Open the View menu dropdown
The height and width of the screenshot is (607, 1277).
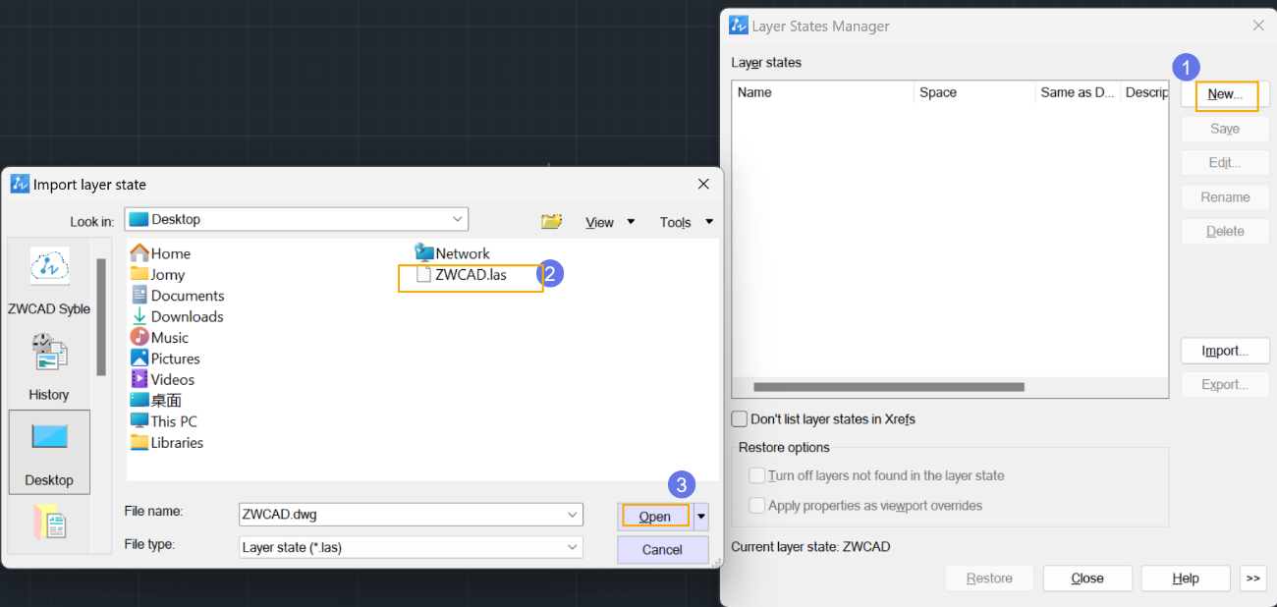coord(610,222)
